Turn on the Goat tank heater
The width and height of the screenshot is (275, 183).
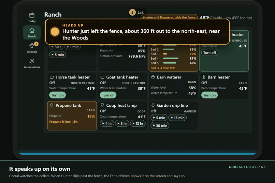coord(108,95)
